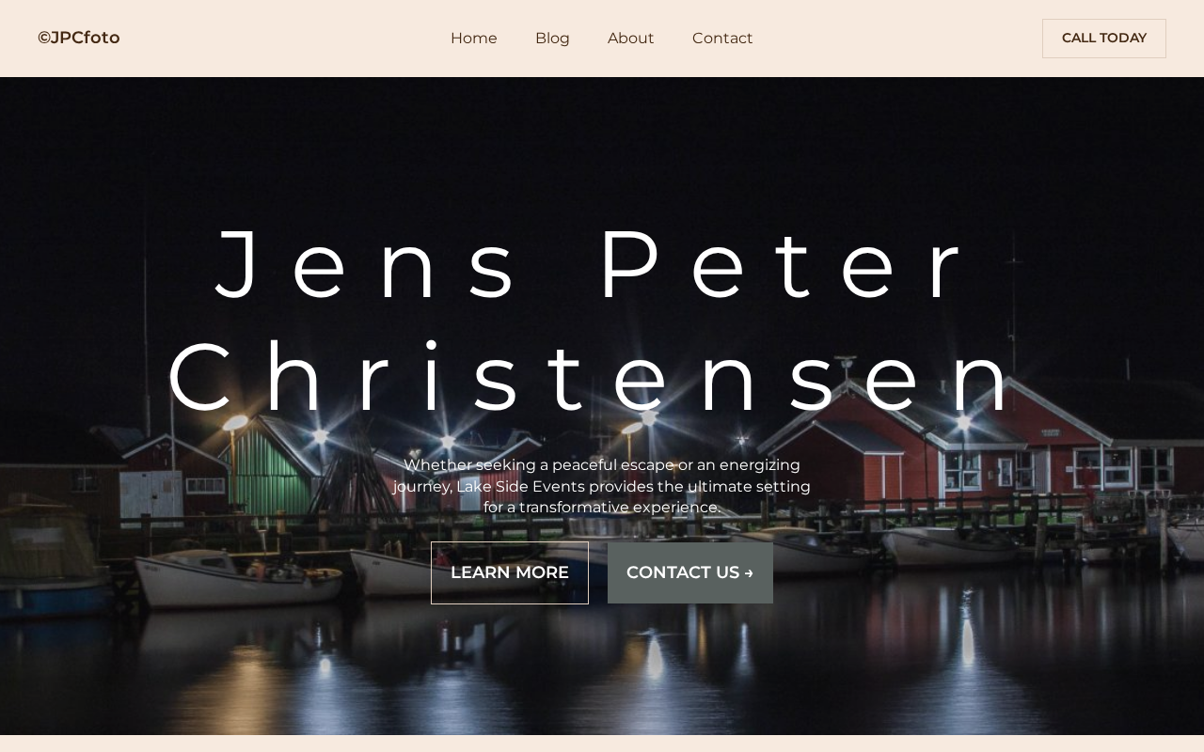Select About in the top navigation

pyautogui.click(x=631, y=39)
